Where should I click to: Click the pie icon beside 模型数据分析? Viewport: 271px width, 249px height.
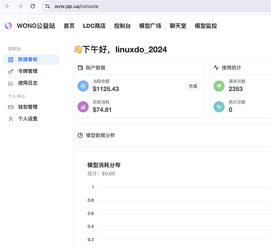coord(80,135)
